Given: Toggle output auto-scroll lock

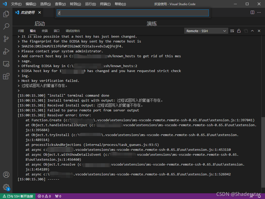Looking at the screenshot, I should 239,31.
